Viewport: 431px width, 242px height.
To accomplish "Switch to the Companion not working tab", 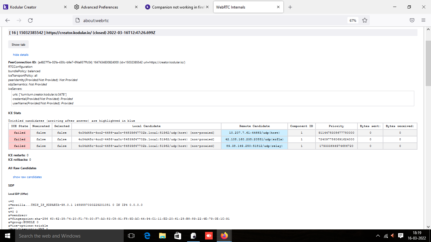I will (x=177, y=7).
